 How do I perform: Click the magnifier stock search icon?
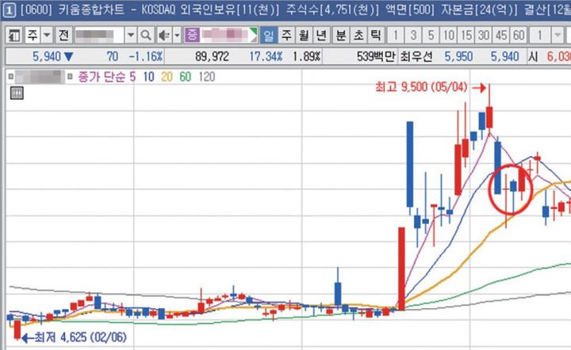[145, 36]
